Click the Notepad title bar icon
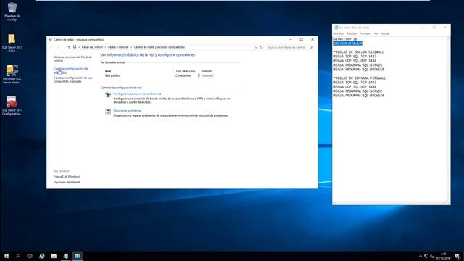 pyautogui.click(x=336, y=28)
